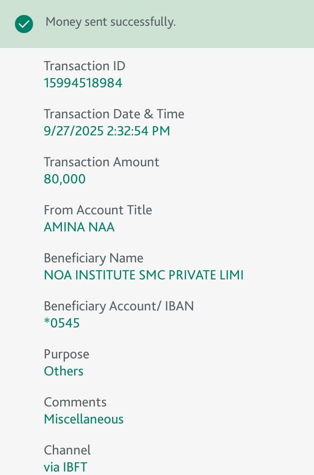Tap the "Money sent successfully." message

(110, 22)
